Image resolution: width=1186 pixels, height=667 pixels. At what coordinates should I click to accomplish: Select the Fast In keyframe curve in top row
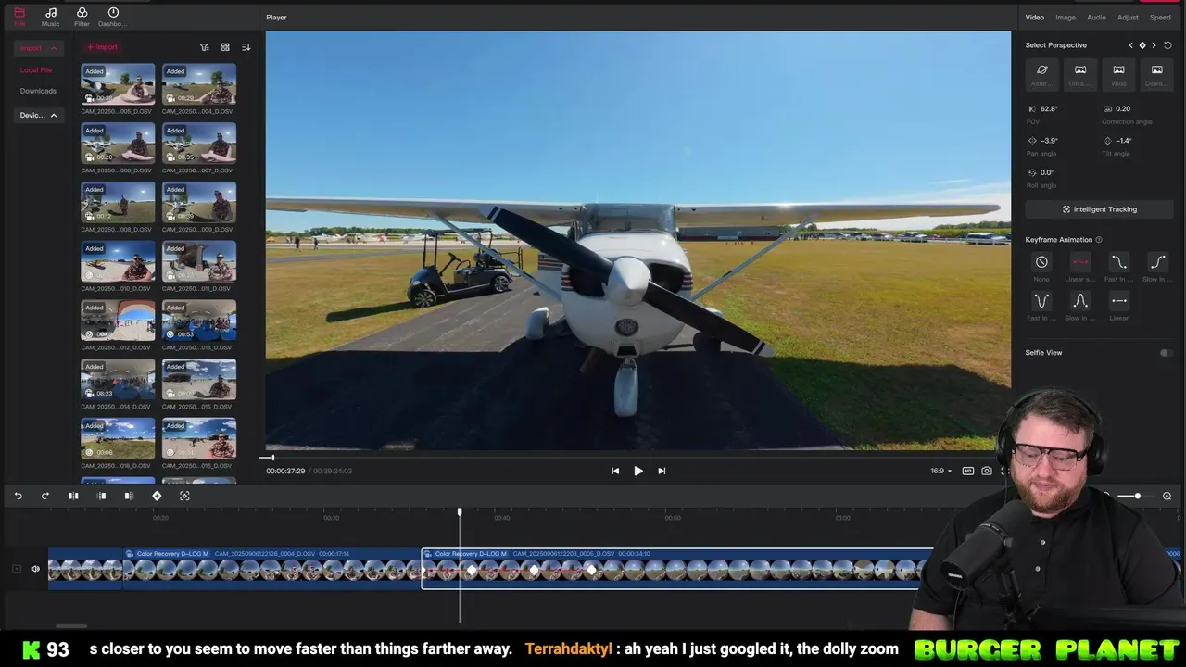1118,262
